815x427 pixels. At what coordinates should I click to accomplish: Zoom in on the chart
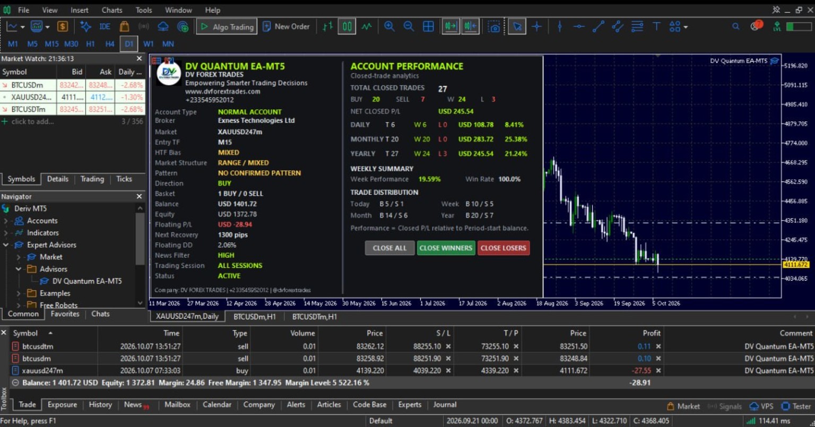coord(389,27)
